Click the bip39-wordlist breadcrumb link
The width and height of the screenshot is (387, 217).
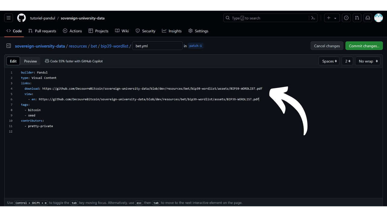115,46
